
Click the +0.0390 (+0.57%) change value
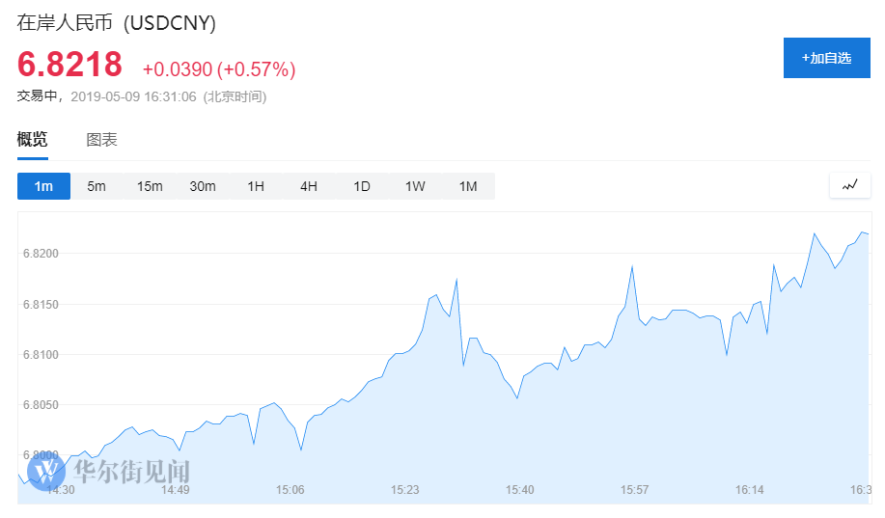(219, 69)
